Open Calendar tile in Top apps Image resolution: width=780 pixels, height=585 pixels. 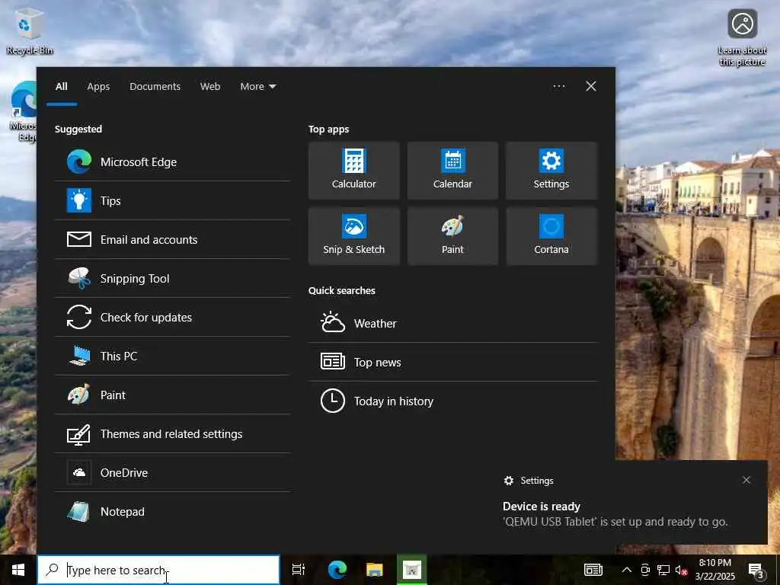tap(452, 171)
